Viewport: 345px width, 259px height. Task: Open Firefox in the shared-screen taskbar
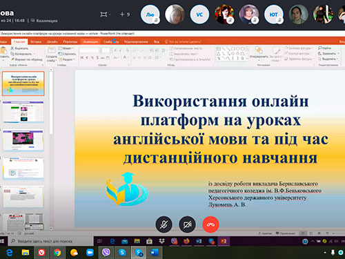pos(186,241)
